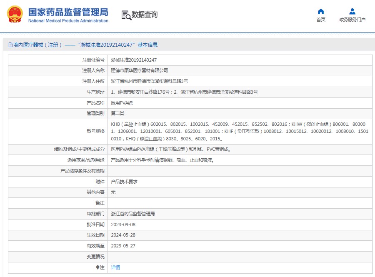The image size is (375, 277).
Task: Click National Medical Products Administration subtitle
Action: tap(68, 21)
